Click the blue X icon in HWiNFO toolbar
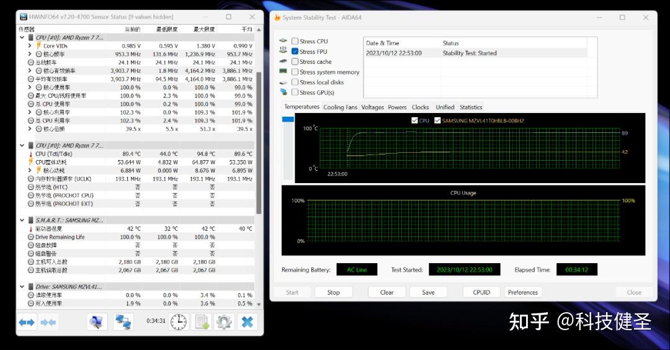The width and height of the screenshot is (670, 350). pos(247,322)
